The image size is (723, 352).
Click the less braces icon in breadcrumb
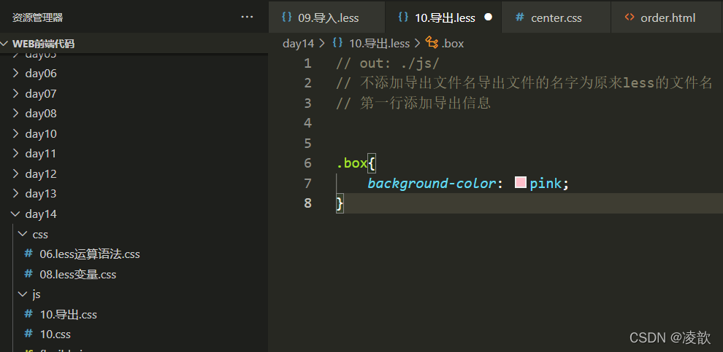pos(337,43)
